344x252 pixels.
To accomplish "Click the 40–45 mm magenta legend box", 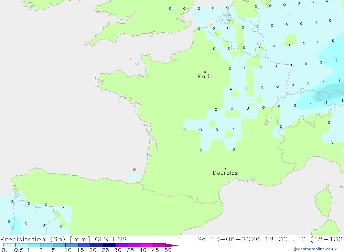I will pyautogui.click(x=147, y=245).
